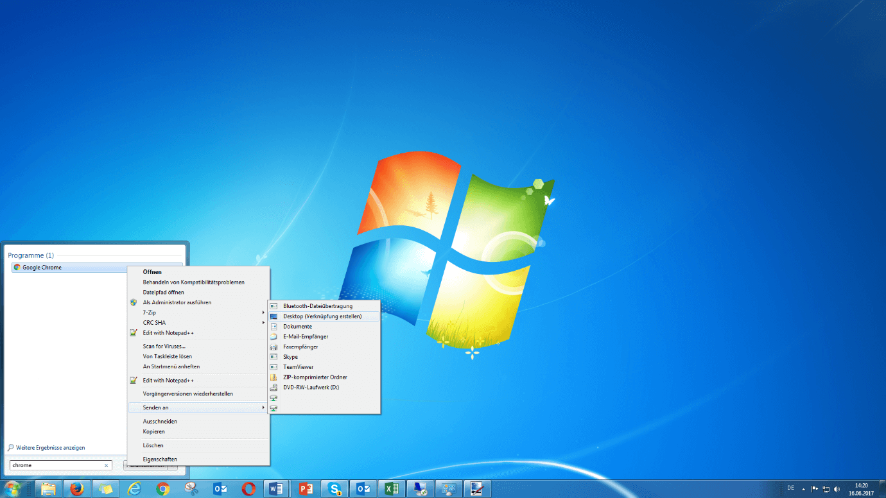Viewport: 886px width, 498px height.
Task: Click the Chrome icon in the search result
Action: coord(17,268)
